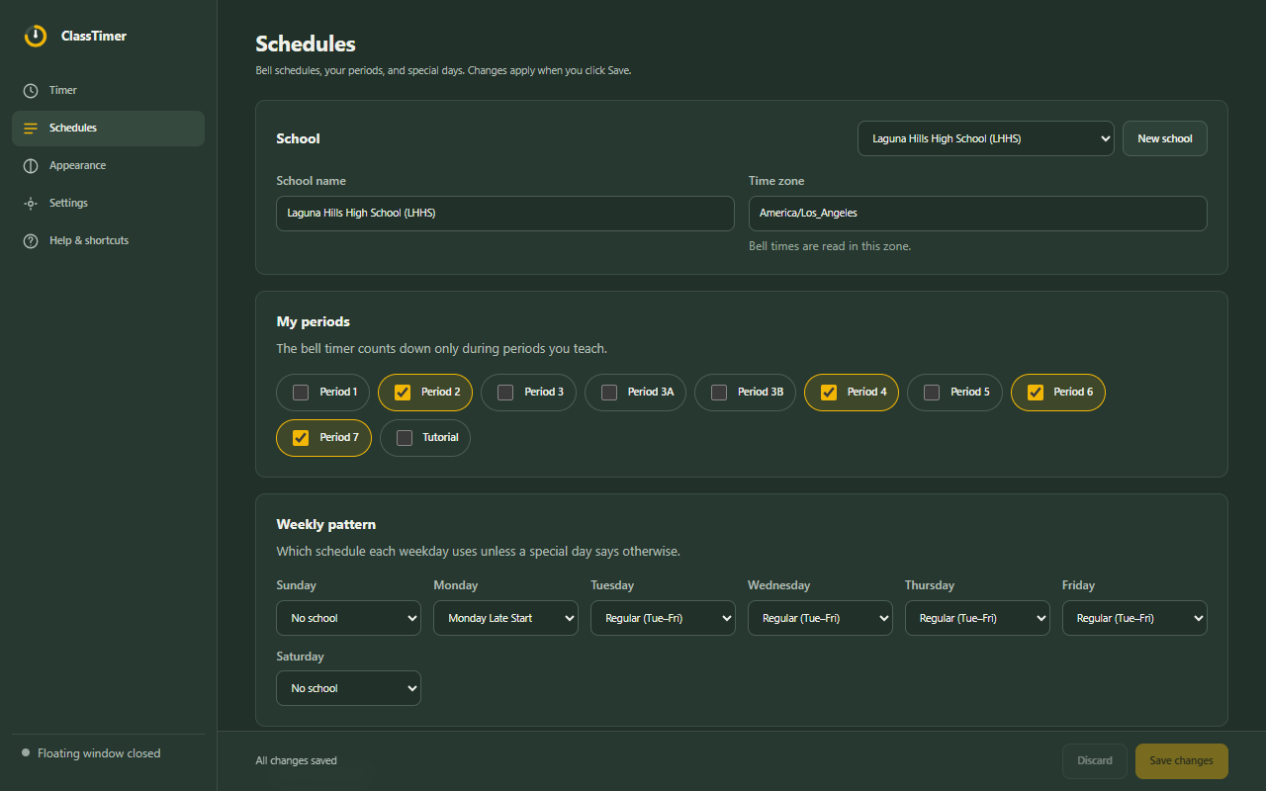Open the school selector dropdown
The image size is (1266, 791).
pos(986,138)
